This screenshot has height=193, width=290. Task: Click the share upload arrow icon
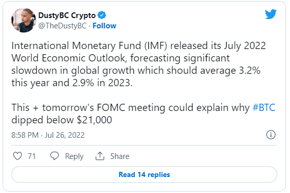(x=100, y=156)
